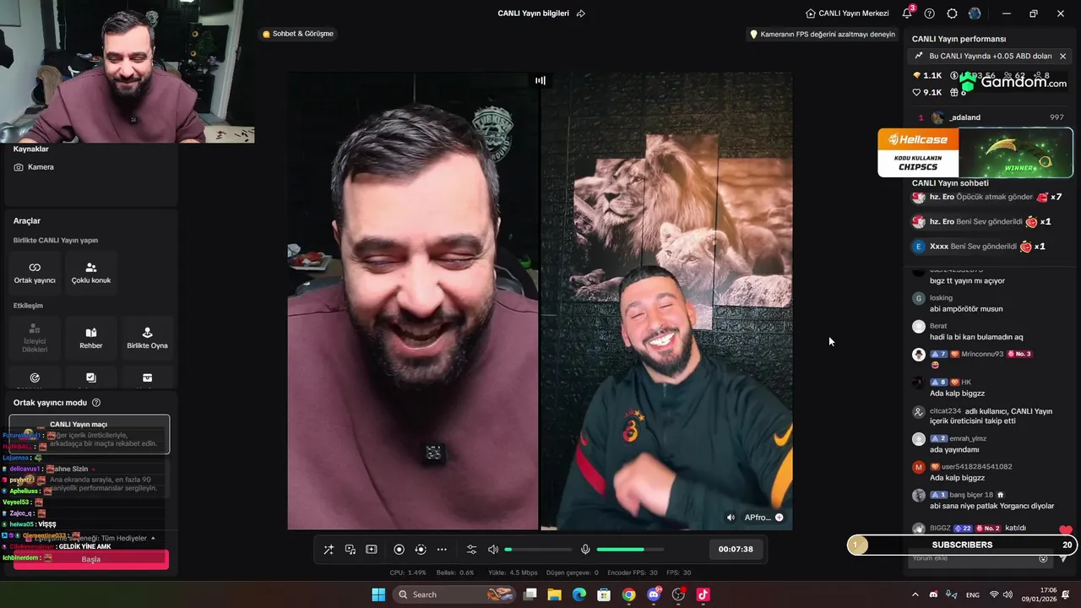The image size is (1081, 608).
Task: Open the notifications bell
Action: tap(907, 14)
